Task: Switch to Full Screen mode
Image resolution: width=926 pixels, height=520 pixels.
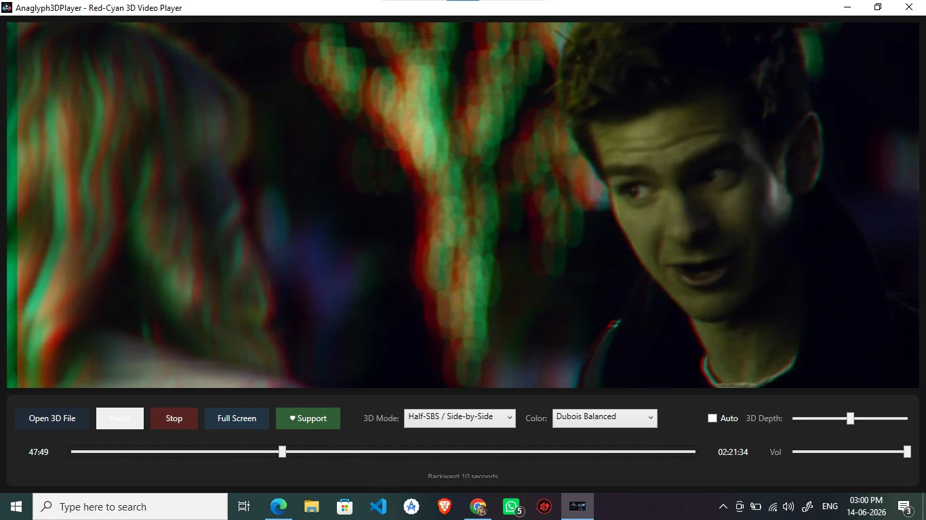Action: [x=237, y=418]
